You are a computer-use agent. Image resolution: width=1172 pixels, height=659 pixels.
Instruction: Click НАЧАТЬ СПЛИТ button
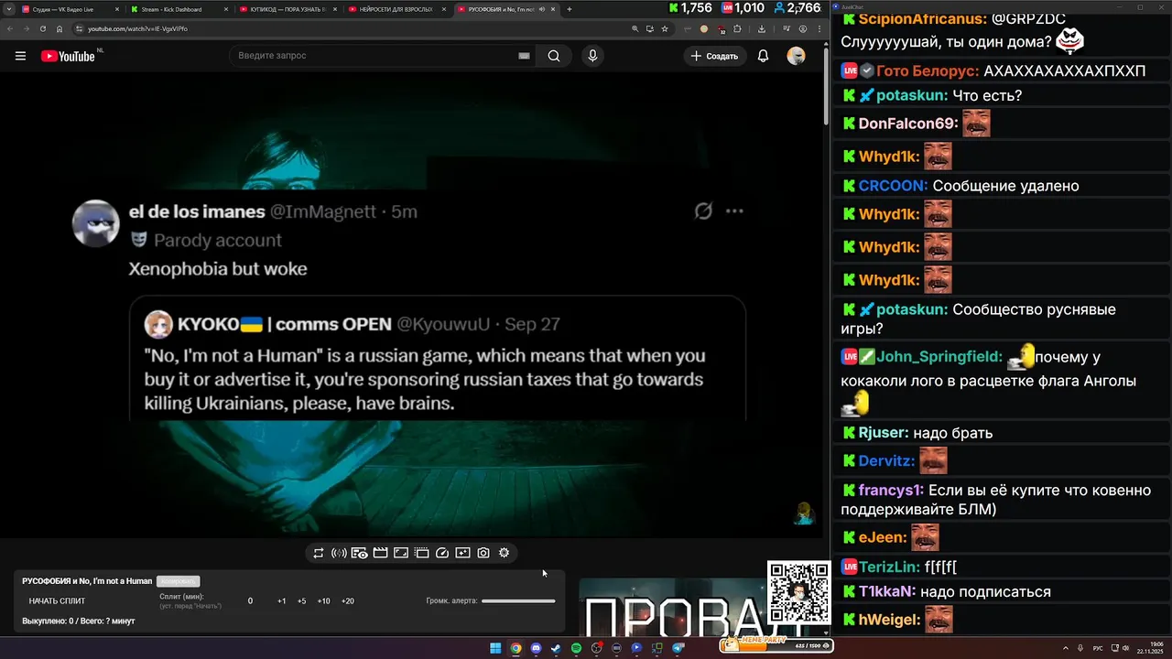point(57,601)
